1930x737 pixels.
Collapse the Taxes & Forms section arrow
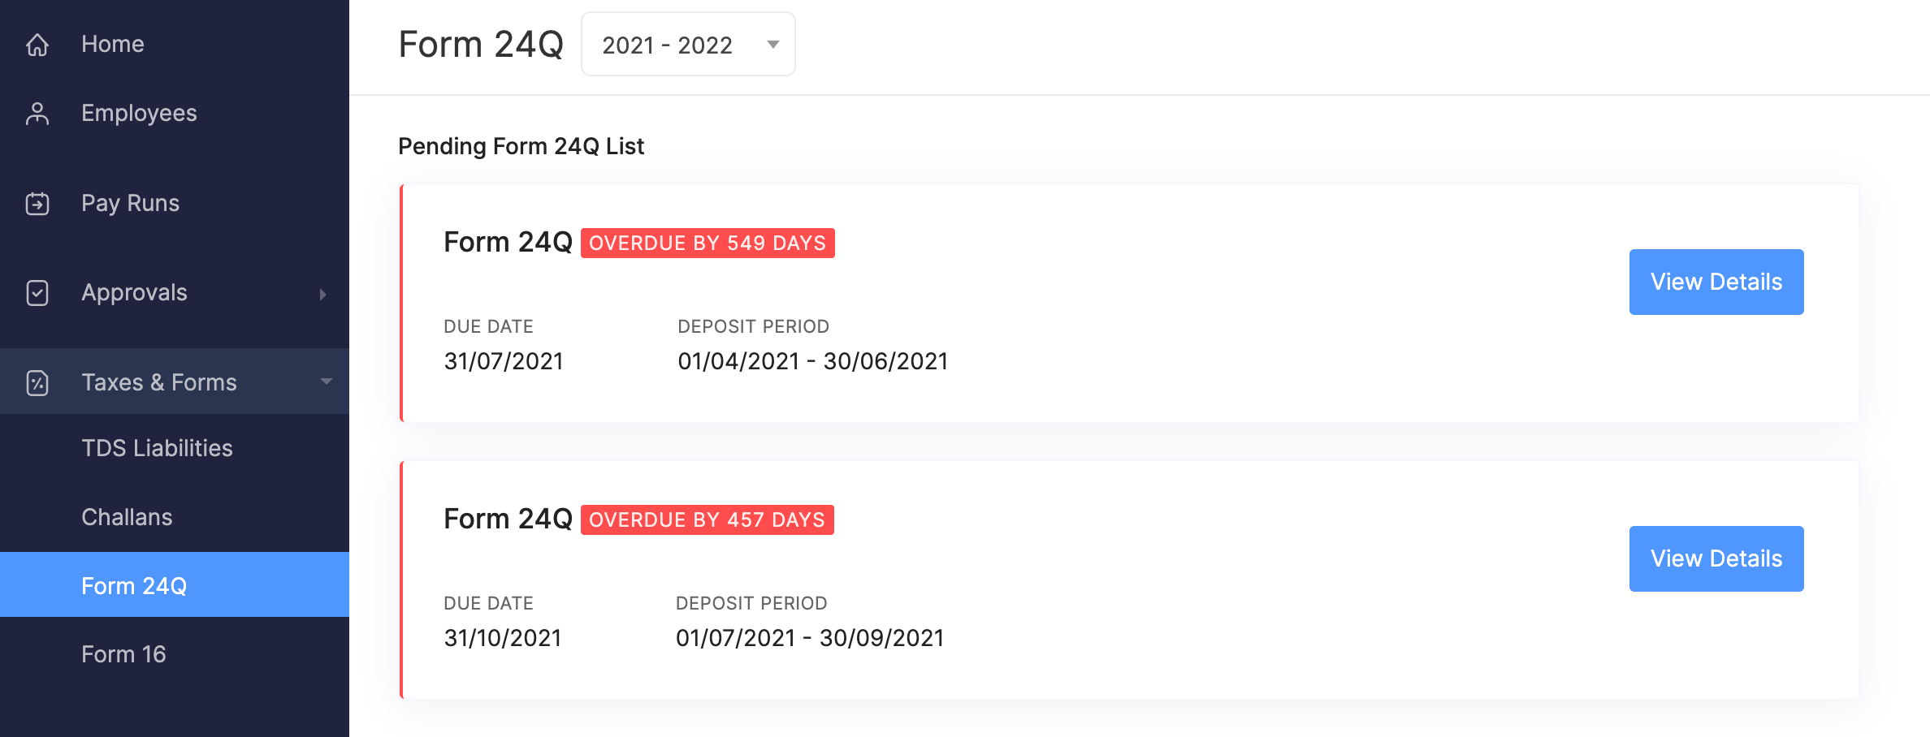tap(326, 381)
